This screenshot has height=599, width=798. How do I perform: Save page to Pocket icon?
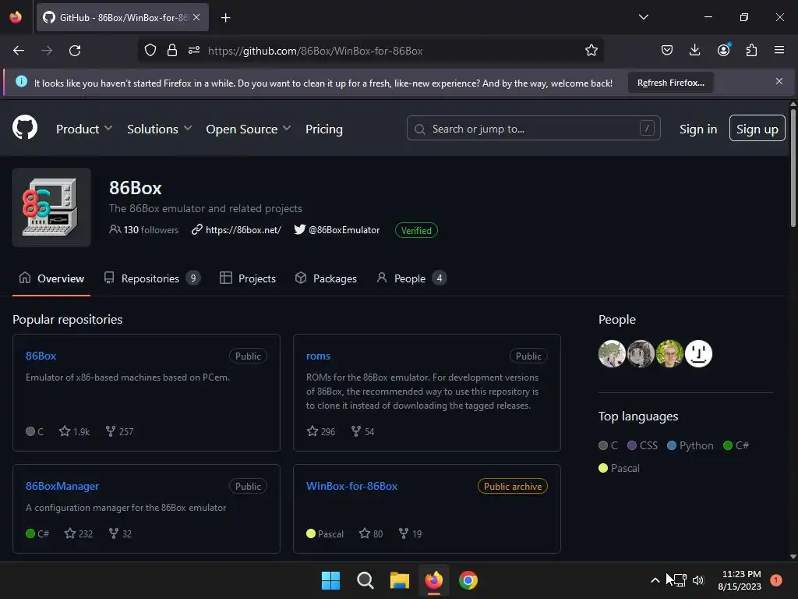667,51
